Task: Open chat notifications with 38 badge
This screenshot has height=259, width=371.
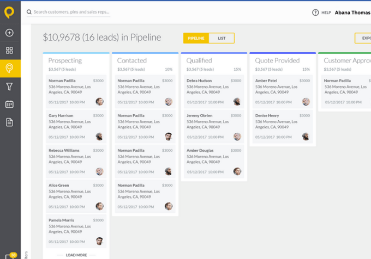Action: coord(10,256)
